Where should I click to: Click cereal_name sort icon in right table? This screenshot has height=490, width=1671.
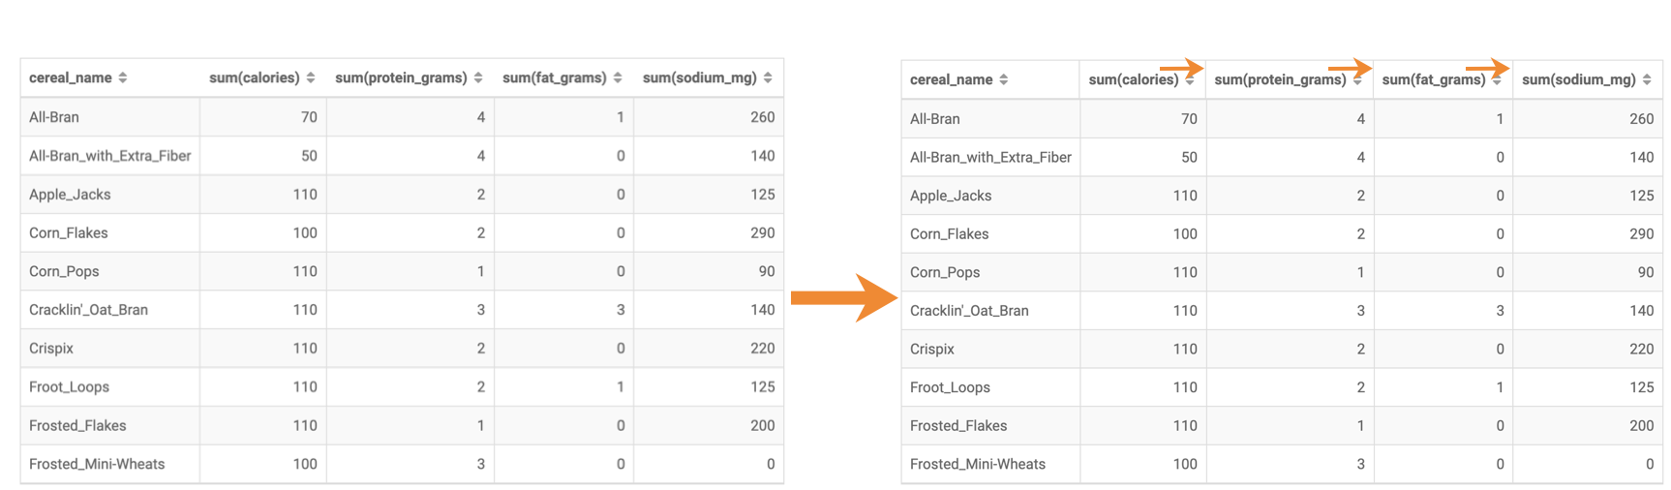point(1004,79)
